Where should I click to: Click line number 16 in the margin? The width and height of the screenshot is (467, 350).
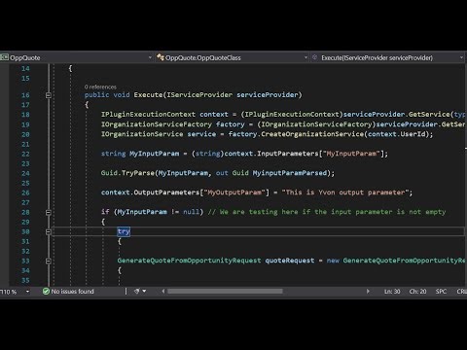25,95
